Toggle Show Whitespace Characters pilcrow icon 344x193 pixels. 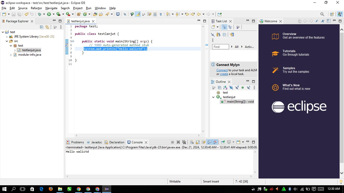pos(161,14)
